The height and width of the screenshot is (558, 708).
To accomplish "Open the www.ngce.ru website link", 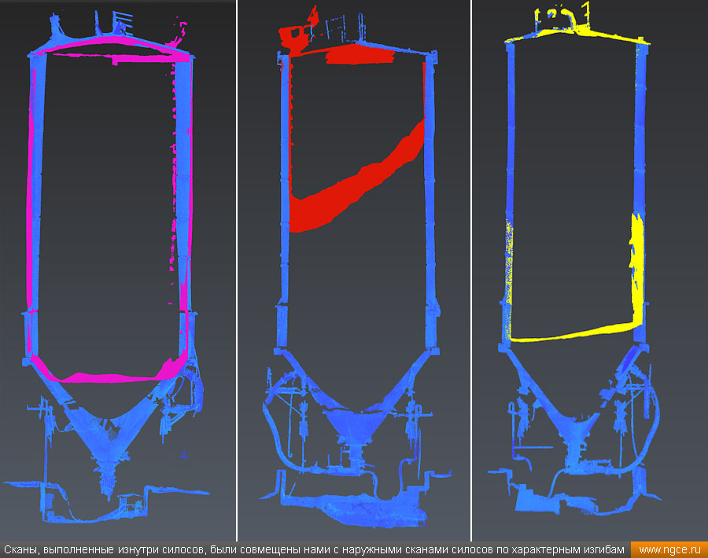I will click(669, 550).
